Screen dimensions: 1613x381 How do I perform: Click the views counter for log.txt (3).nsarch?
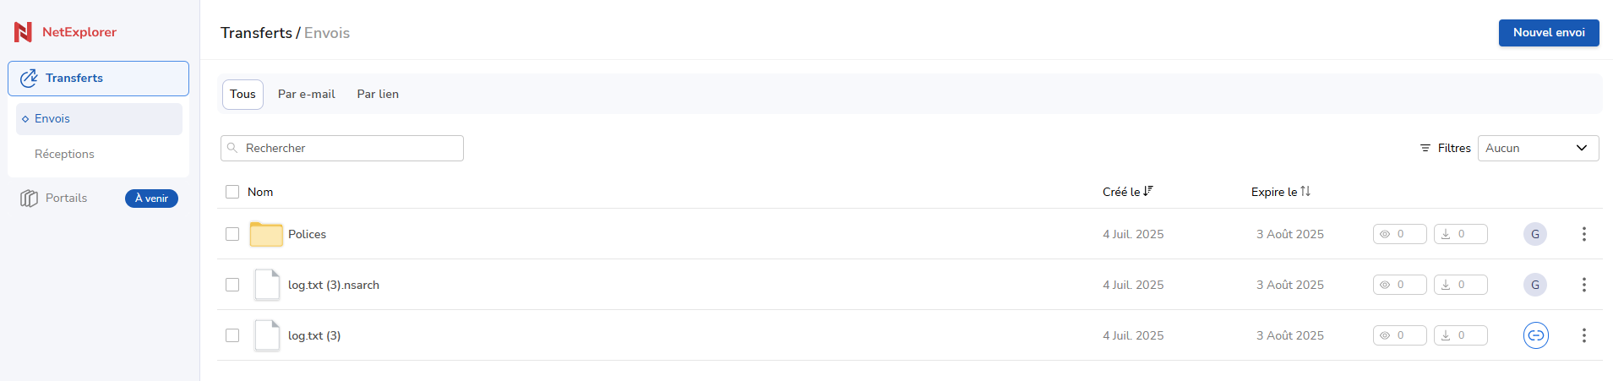1399,285
